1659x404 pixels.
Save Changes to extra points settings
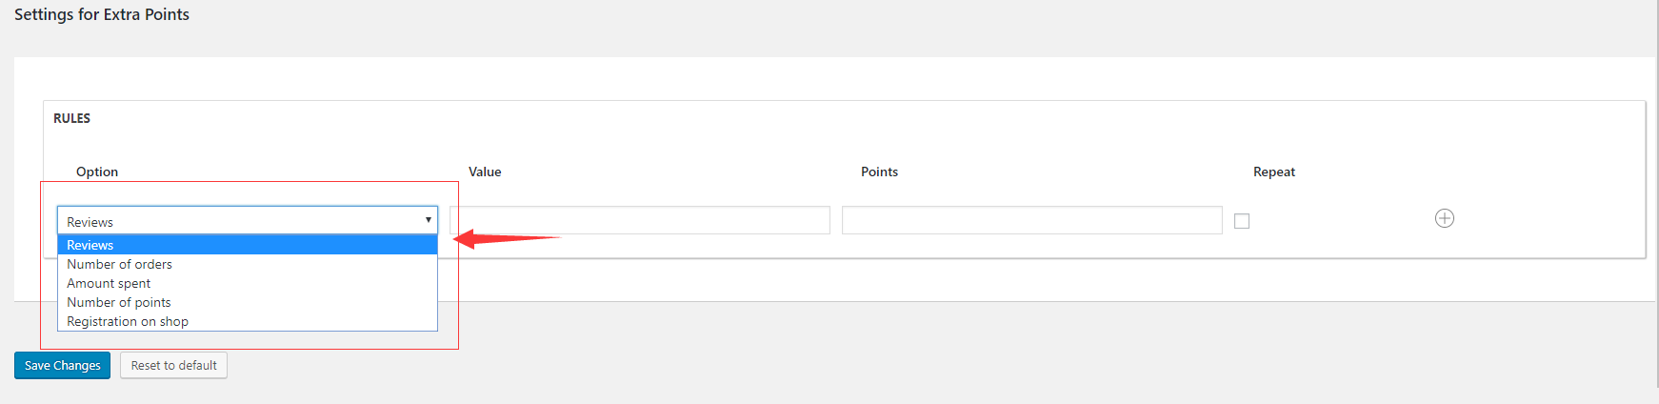click(62, 365)
